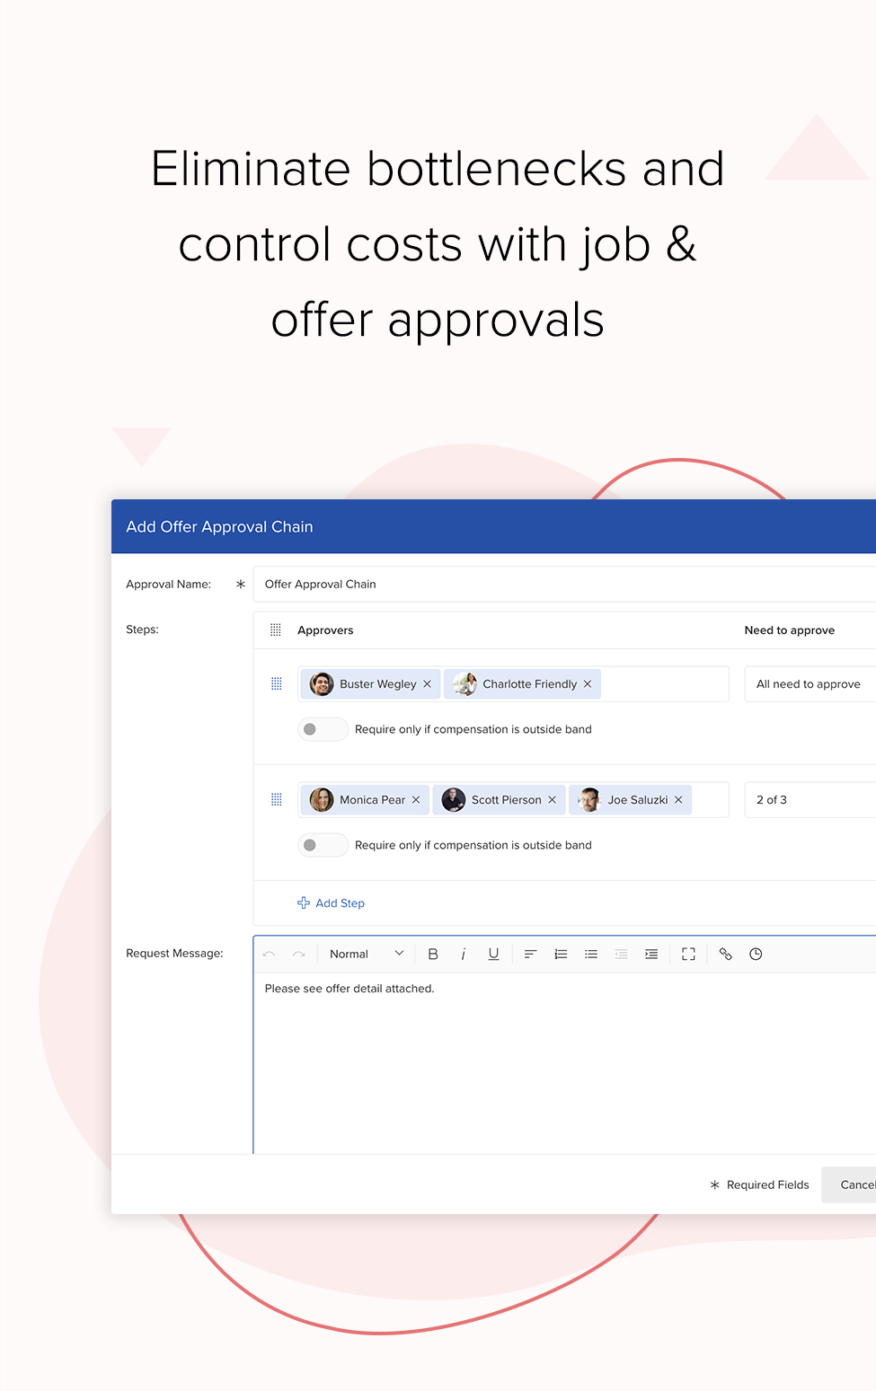Open the Normal text style dropdown
Screen dimensions: 876x1391
click(x=367, y=955)
